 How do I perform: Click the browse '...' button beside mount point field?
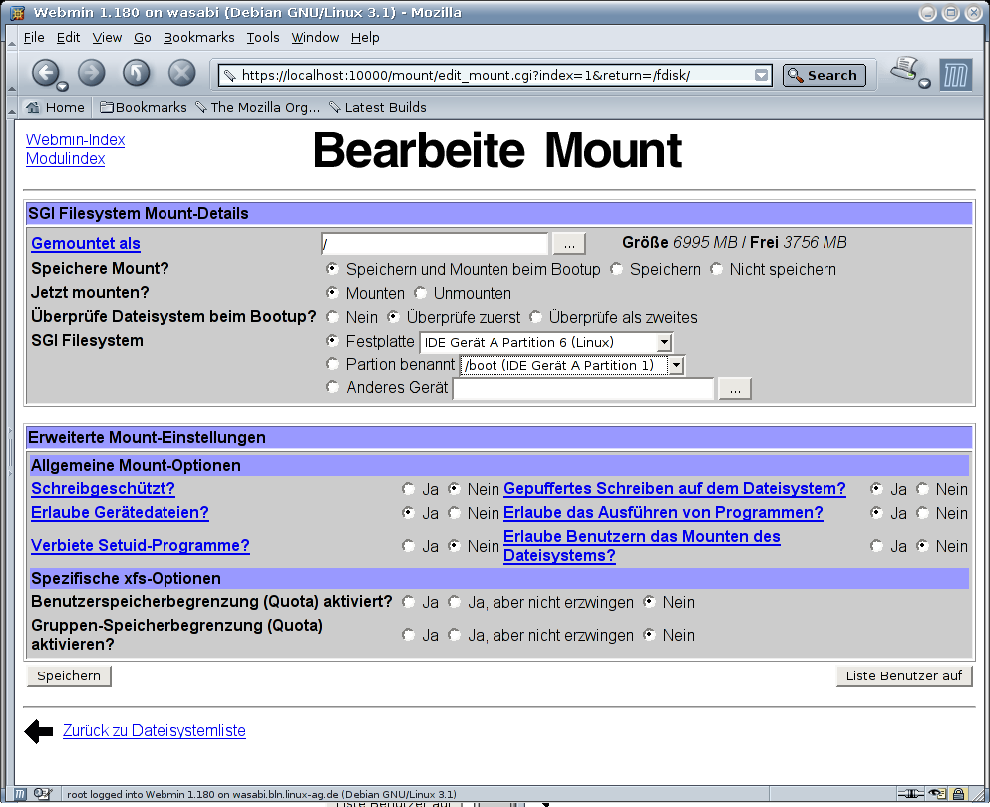click(569, 244)
